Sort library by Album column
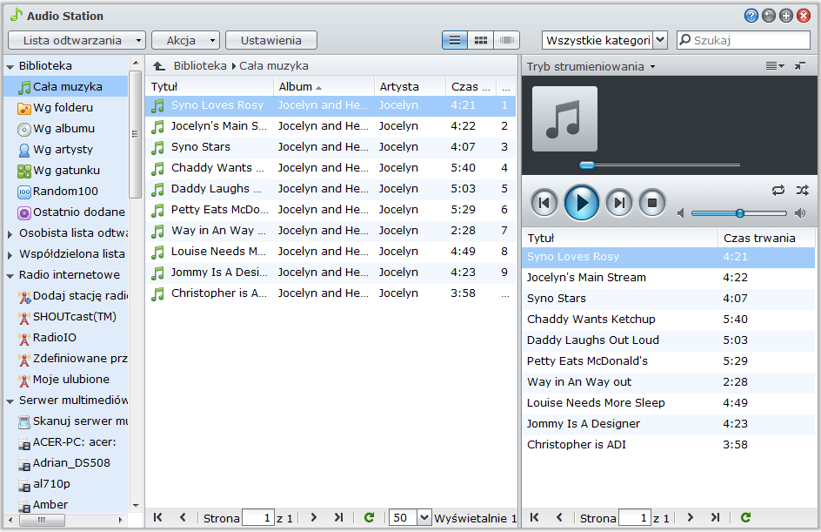Image resolution: width=821 pixels, height=532 pixels. coord(324,86)
